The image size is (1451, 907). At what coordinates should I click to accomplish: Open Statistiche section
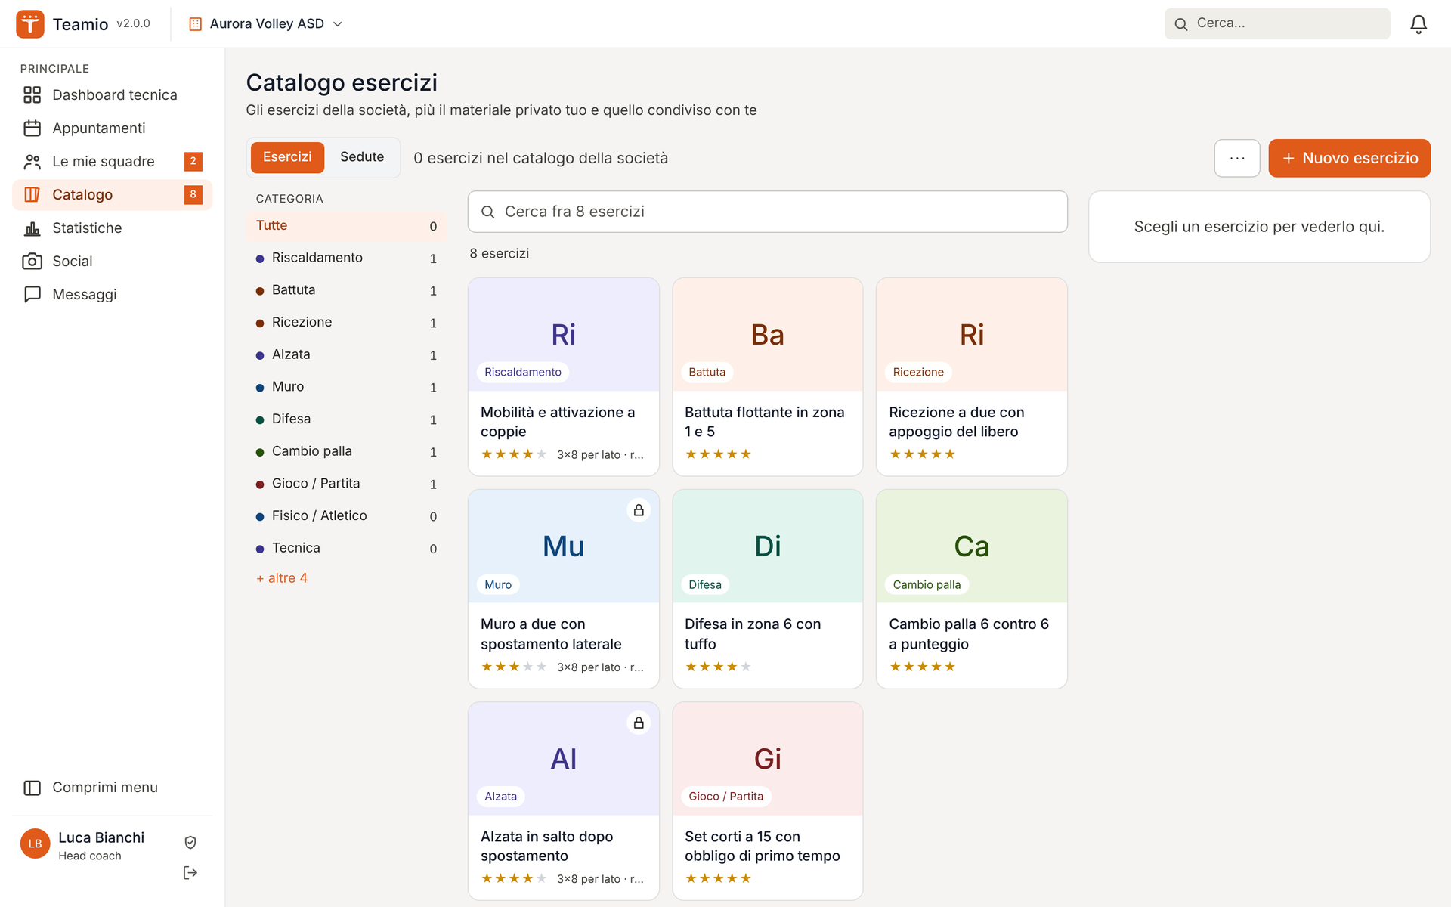113,228
